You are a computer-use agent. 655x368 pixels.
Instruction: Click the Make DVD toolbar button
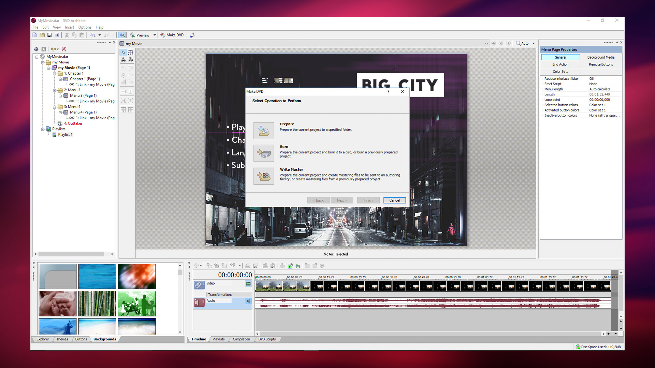[172, 35]
